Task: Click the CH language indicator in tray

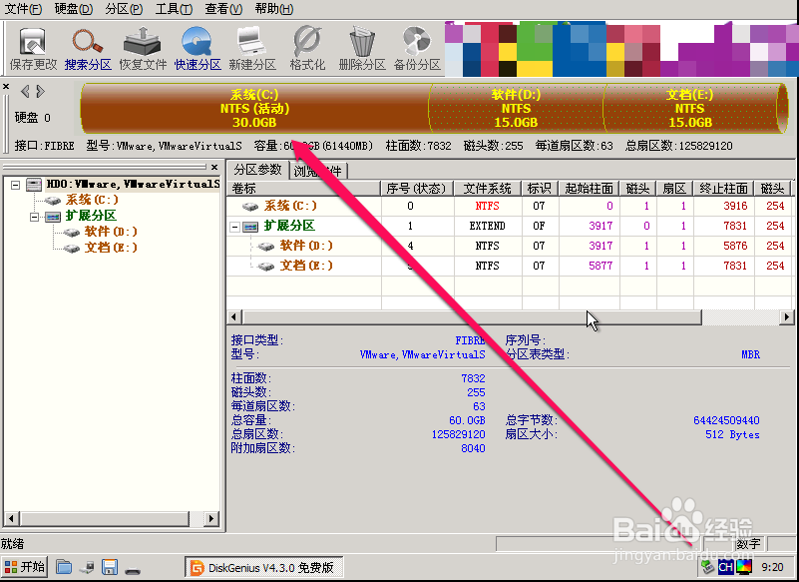Action: (725, 567)
